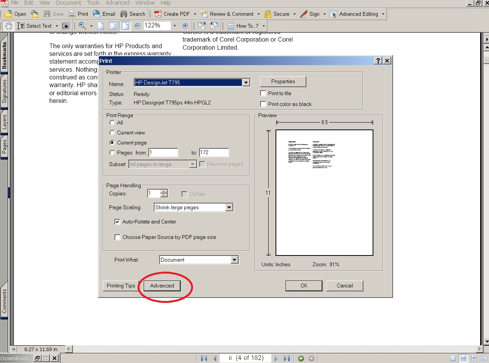This screenshot has width=489, height=363.
Task: Enable the Print to file checkbox
Action: click(x=263, y=93)
